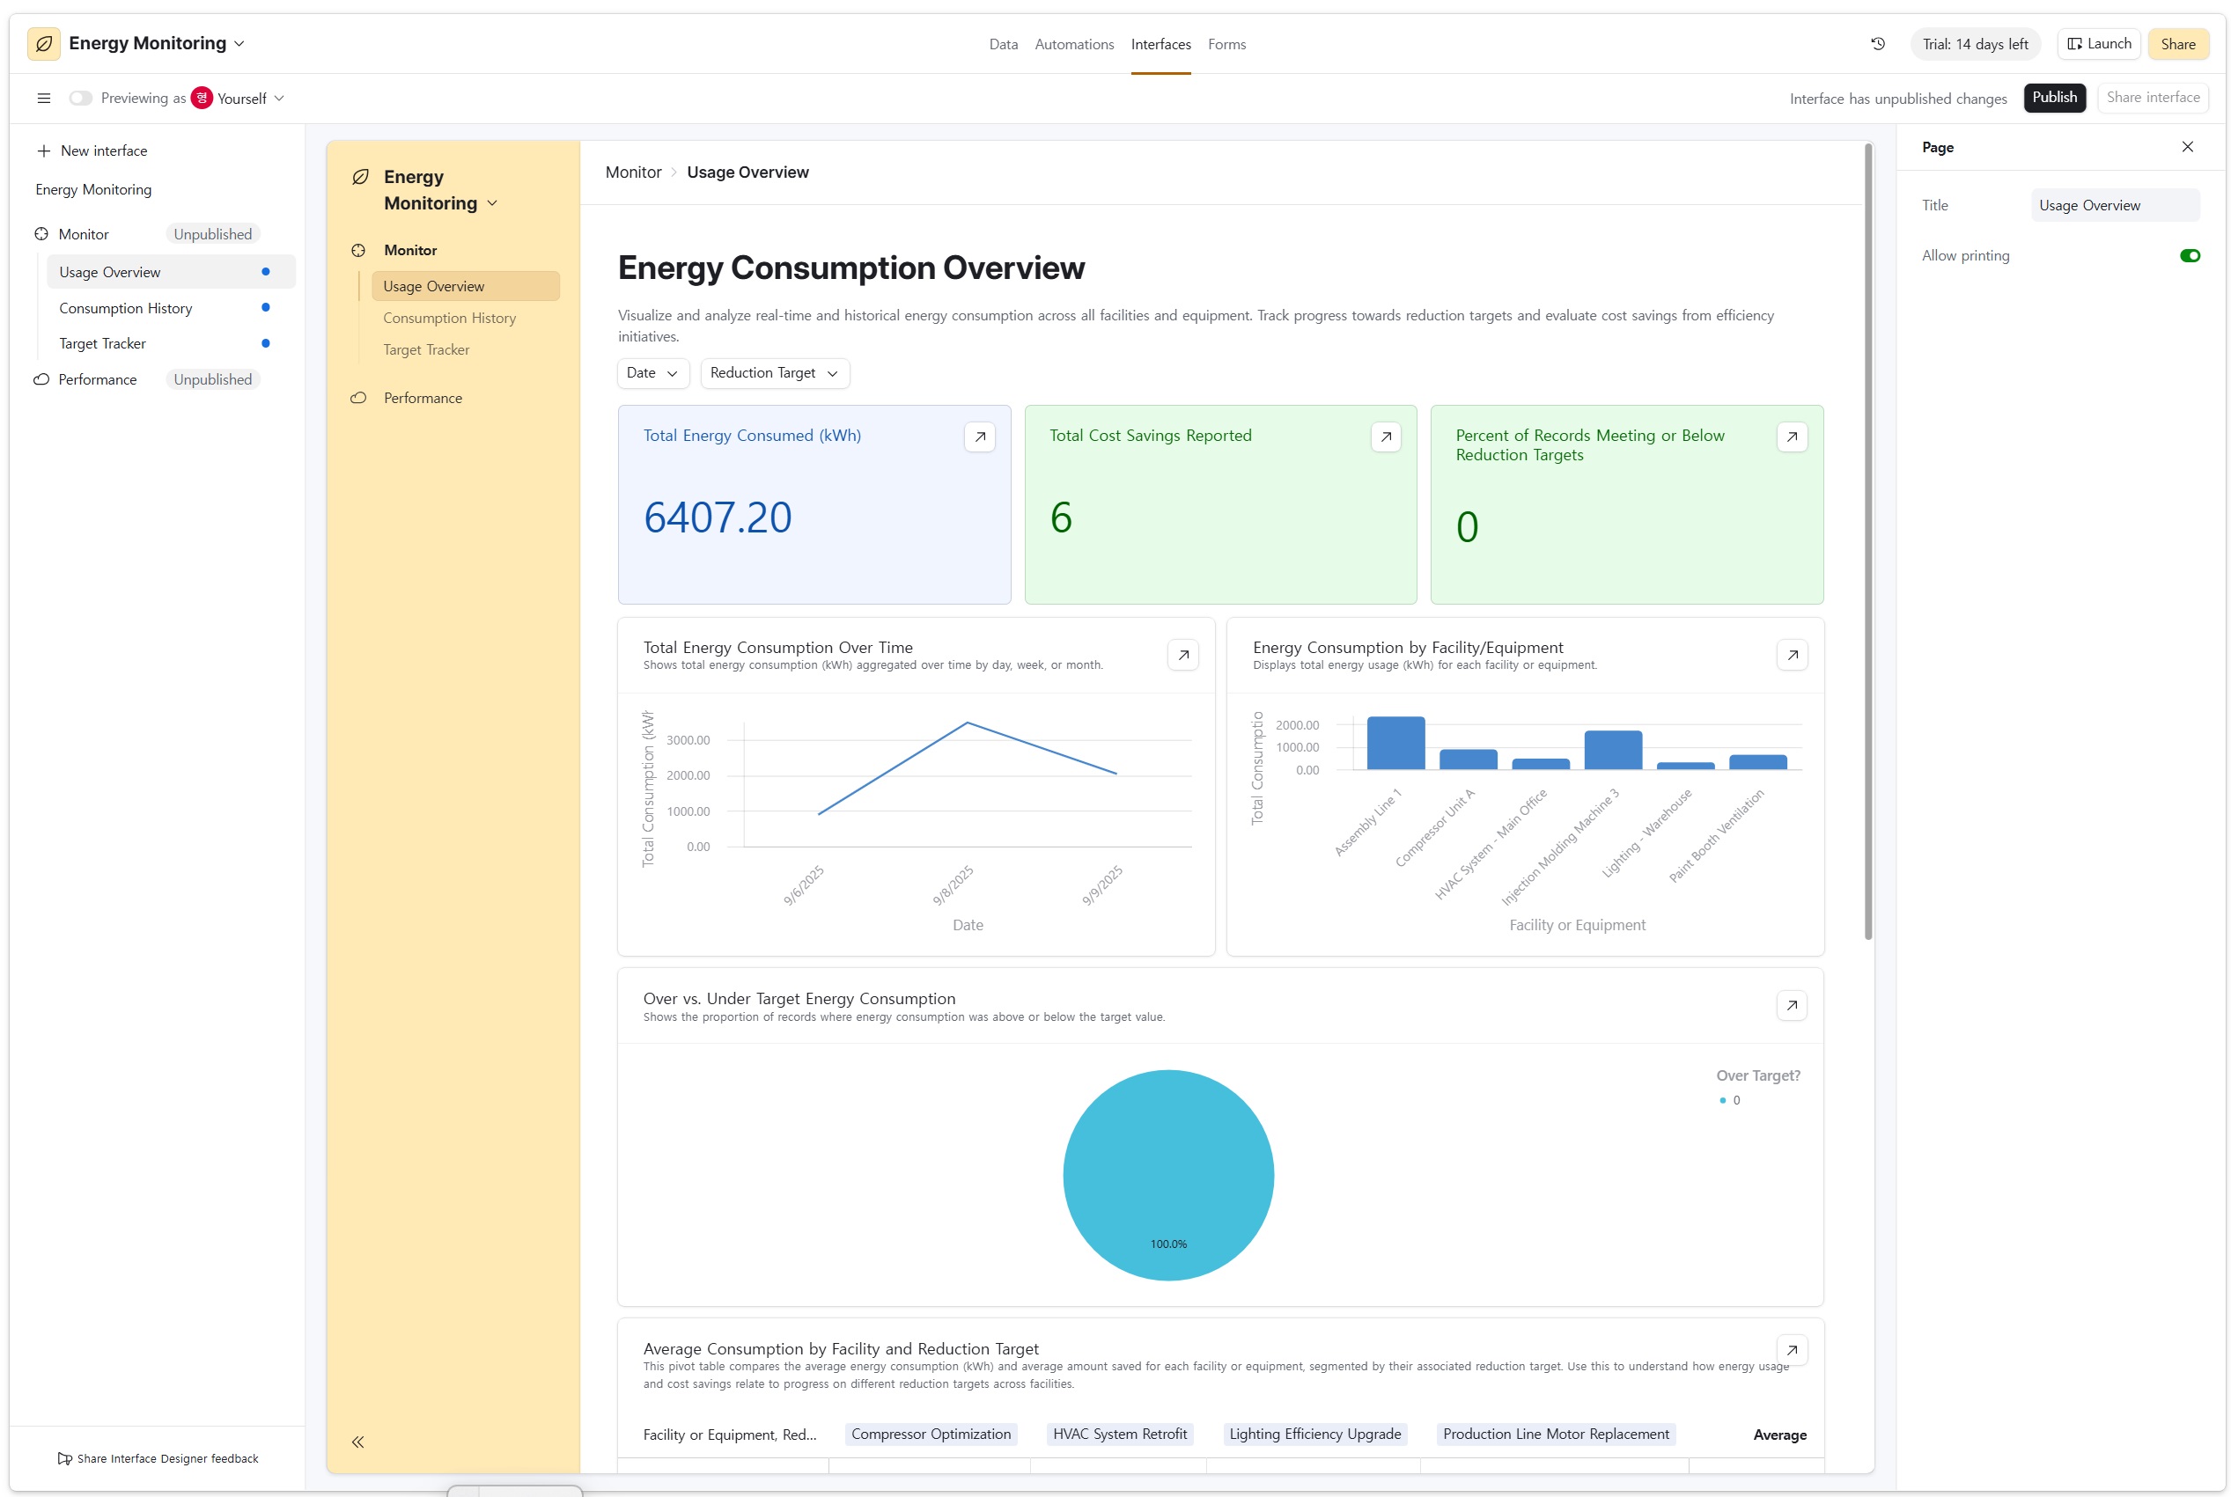
Task: Expand Total Energy Consumption Over Time chart
Action: [x=1182, y=655]
